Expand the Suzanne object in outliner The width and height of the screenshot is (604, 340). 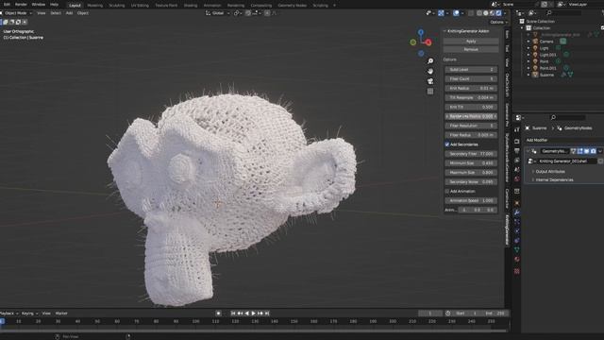(528, 75)
